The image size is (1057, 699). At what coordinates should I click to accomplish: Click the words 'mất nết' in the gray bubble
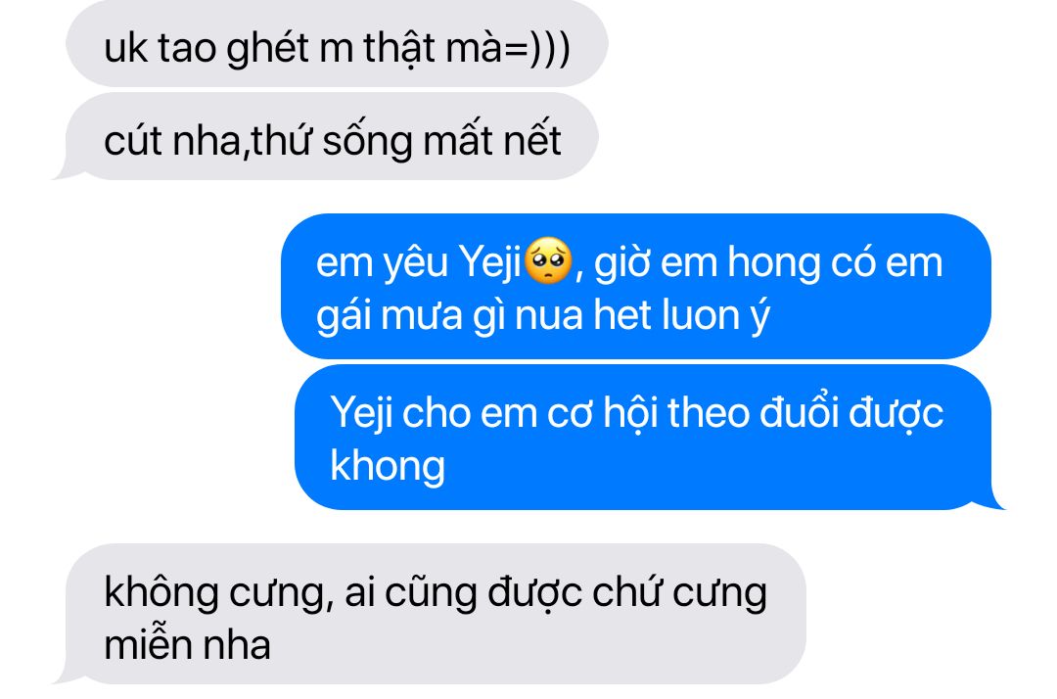point(492,141)
